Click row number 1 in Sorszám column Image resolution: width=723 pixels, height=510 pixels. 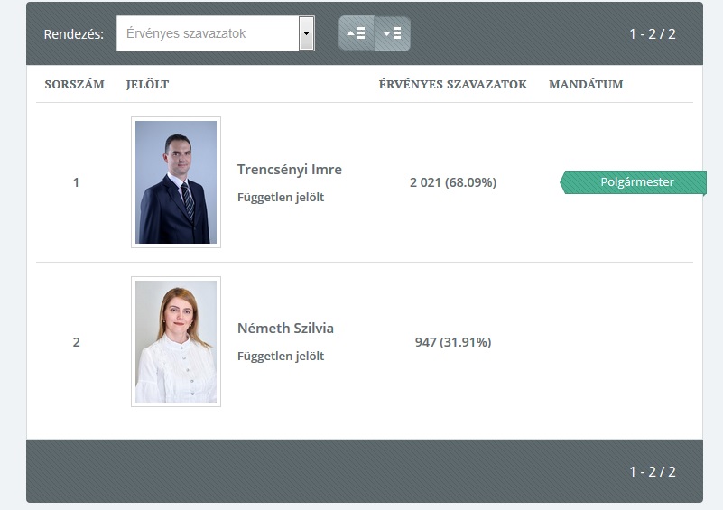76,182
